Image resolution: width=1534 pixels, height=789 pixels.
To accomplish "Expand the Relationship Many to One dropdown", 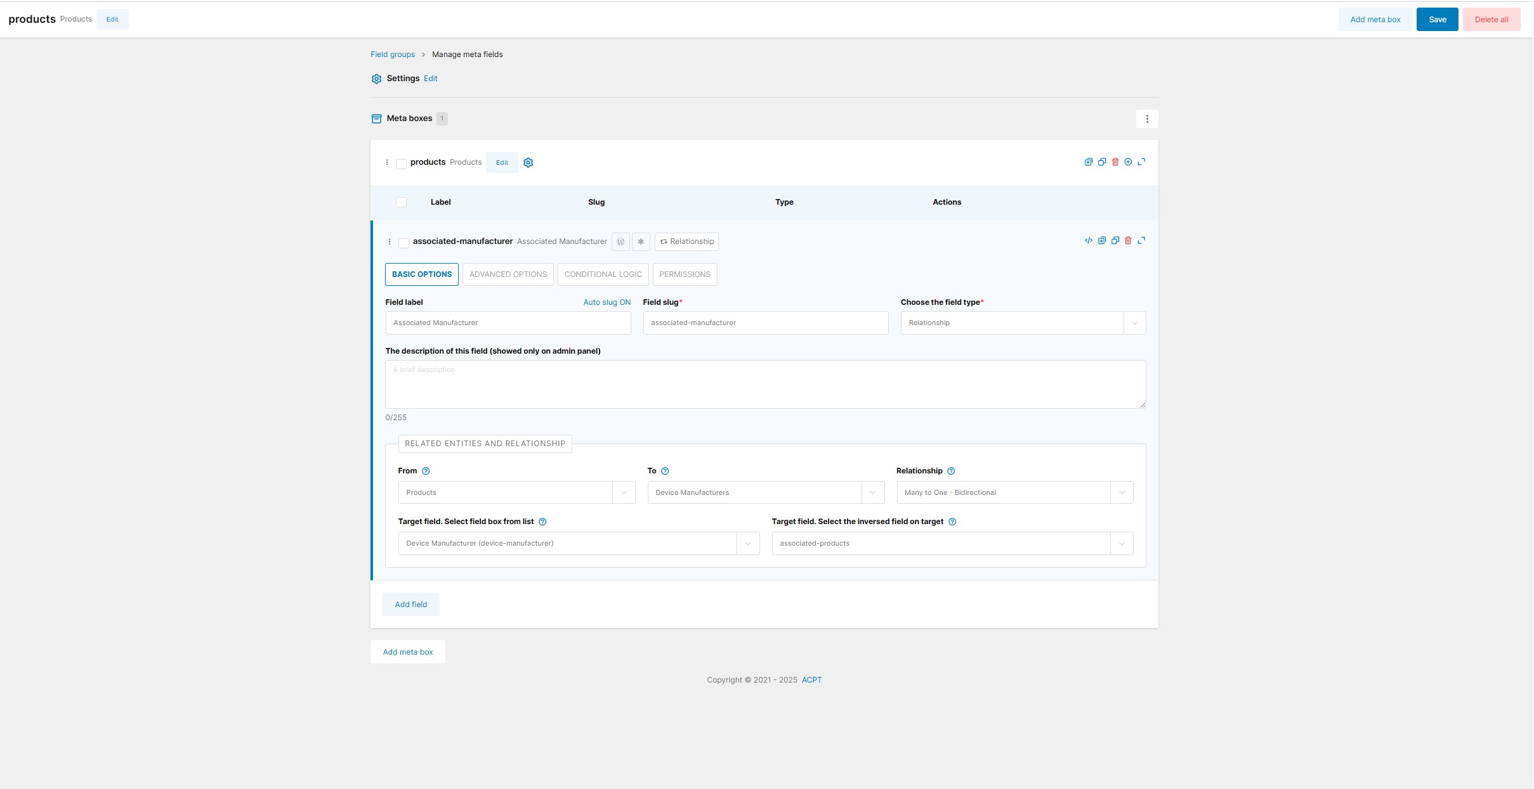I will point(1014,493).
